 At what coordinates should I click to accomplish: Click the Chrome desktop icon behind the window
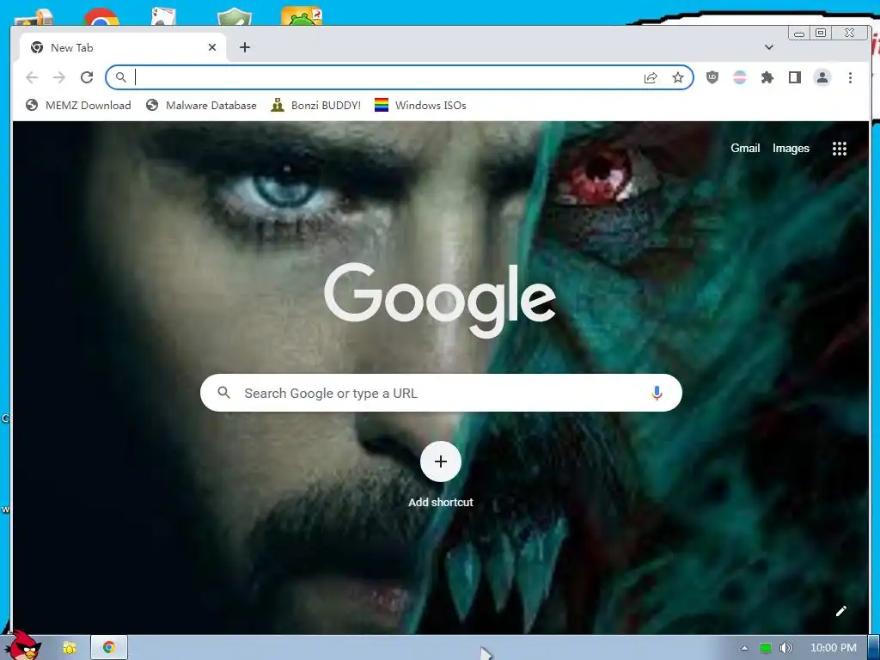101,17
